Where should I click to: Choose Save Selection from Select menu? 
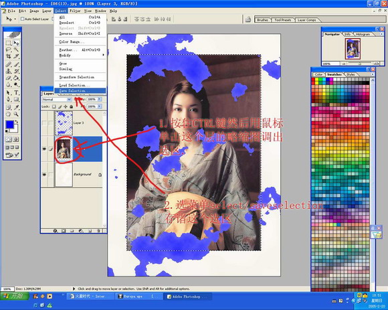(x=80, y=91)
